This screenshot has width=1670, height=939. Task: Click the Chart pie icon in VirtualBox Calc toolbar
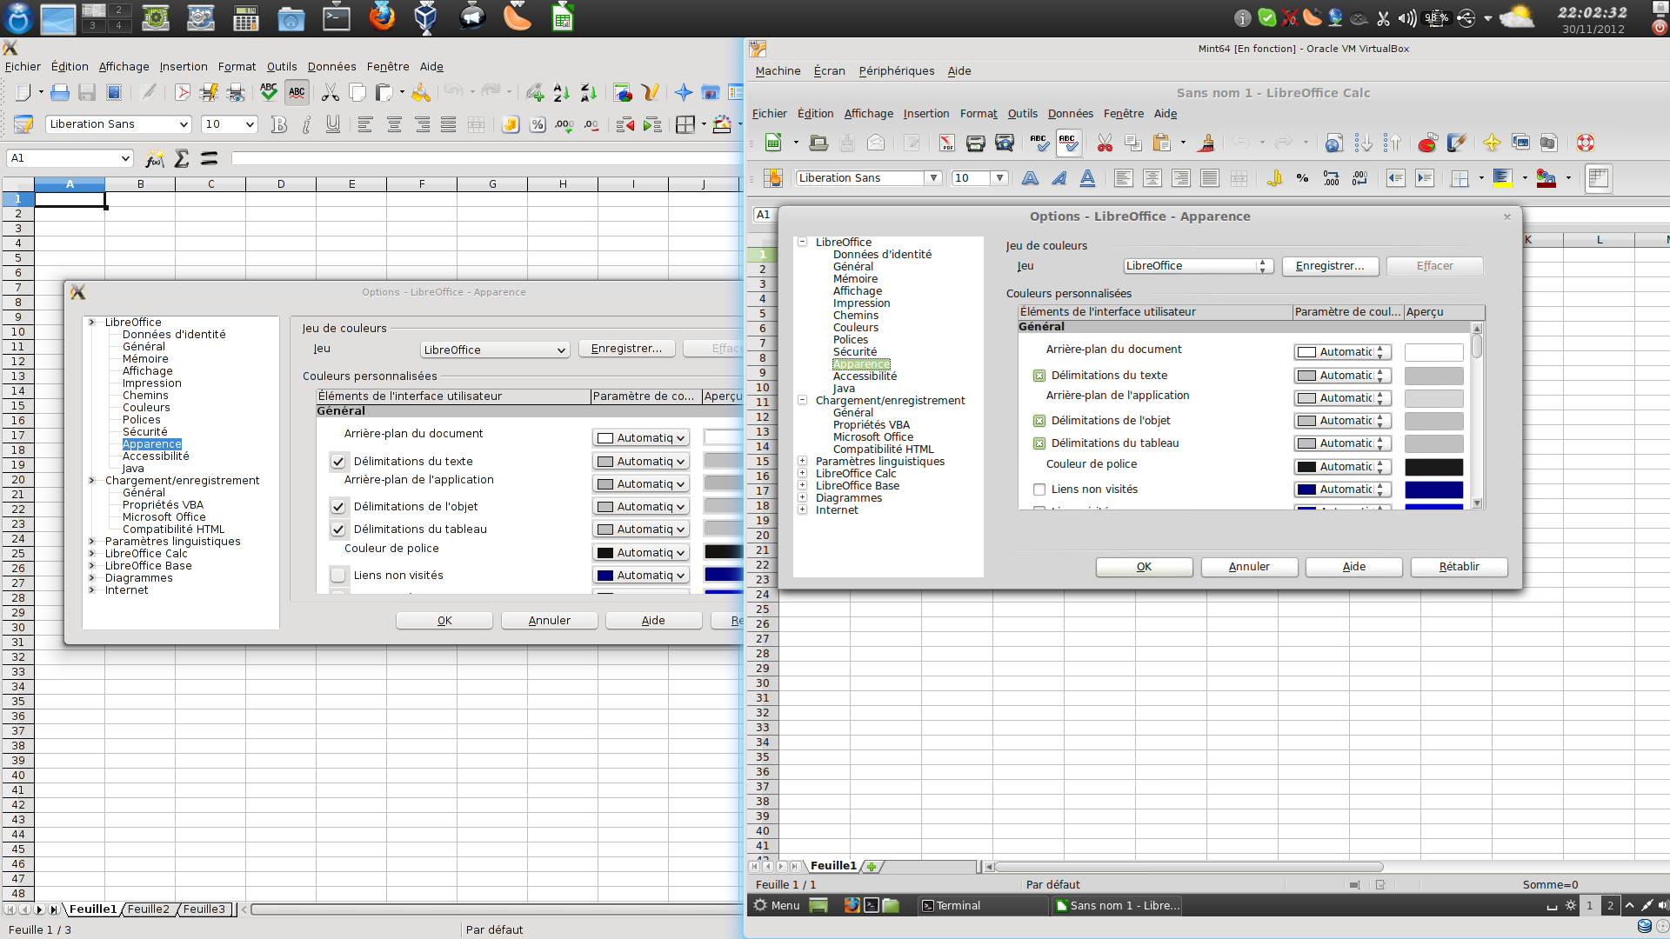pos(1427,143)
